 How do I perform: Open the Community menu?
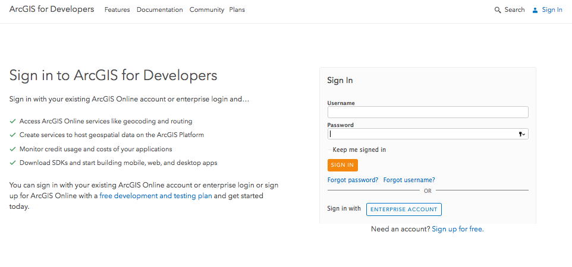tap(207, 10)
